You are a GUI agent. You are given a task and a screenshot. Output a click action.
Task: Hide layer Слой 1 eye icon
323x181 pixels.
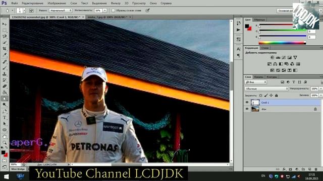click(x=247, y=103)
